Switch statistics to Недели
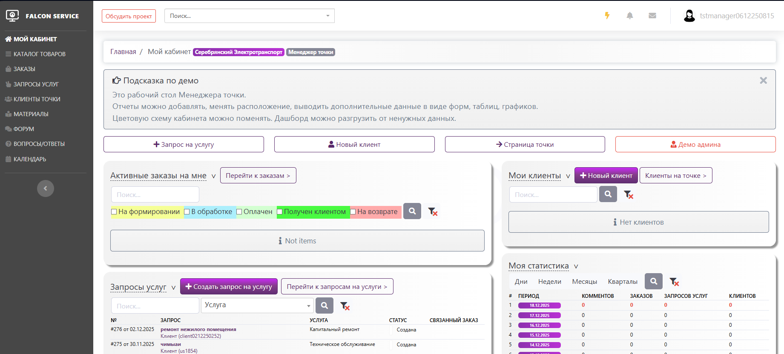 [x=549, y=282]
